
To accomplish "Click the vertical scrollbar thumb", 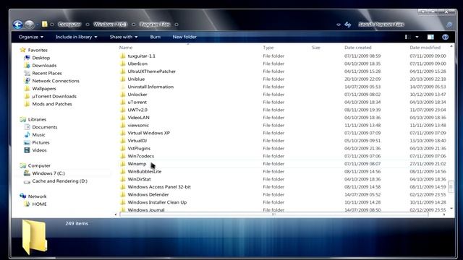I will pyautogui.click(x=451, y=186).
